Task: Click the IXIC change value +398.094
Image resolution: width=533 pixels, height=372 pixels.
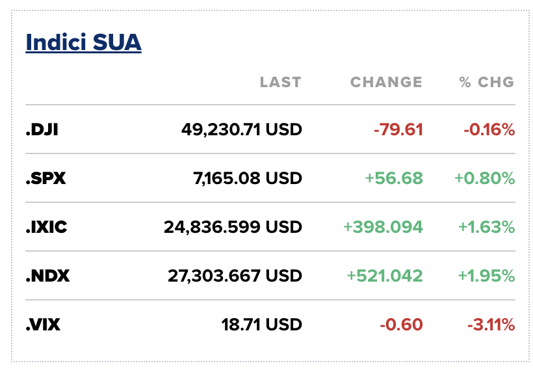Action: [383, 227]
